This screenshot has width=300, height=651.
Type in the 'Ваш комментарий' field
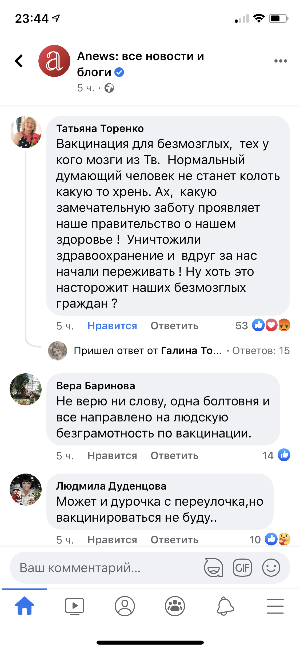tap(107, 568)
